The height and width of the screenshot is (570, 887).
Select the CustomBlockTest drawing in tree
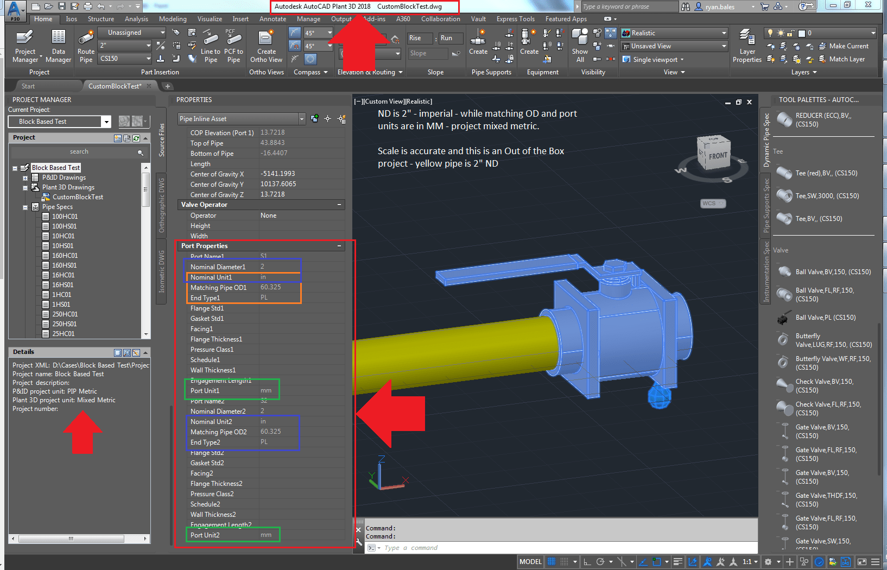pos(78,197)
